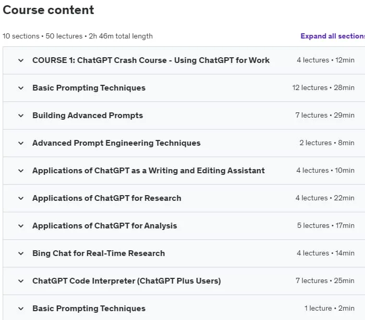The height and width of the screenshot is (320, 365).
Task: Select Applications of ChatGPT for Analysis title
Action: (x=104, y=226)
